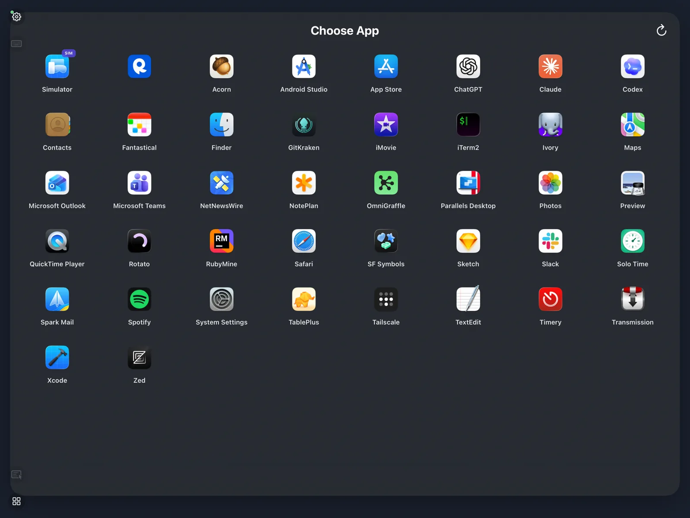Select the QuickTime Player icon

pyautogui.click(x=57, y=241)
